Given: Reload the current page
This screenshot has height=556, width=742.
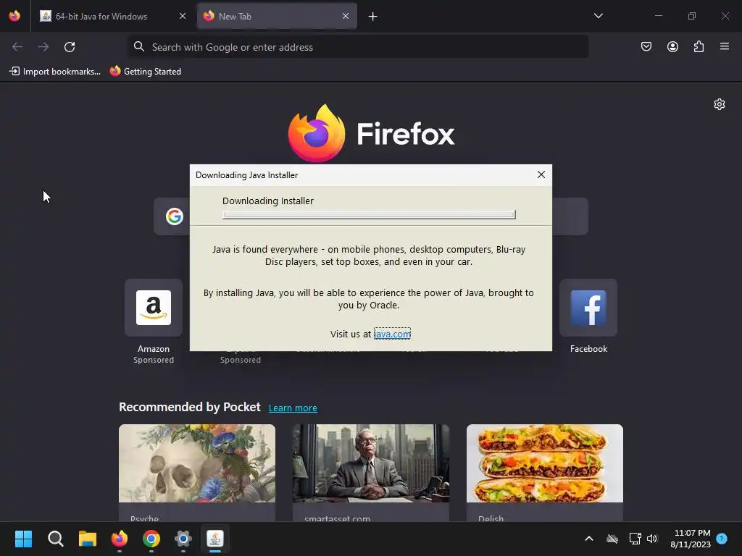Looking at the screenshot, I should point(70,47).
